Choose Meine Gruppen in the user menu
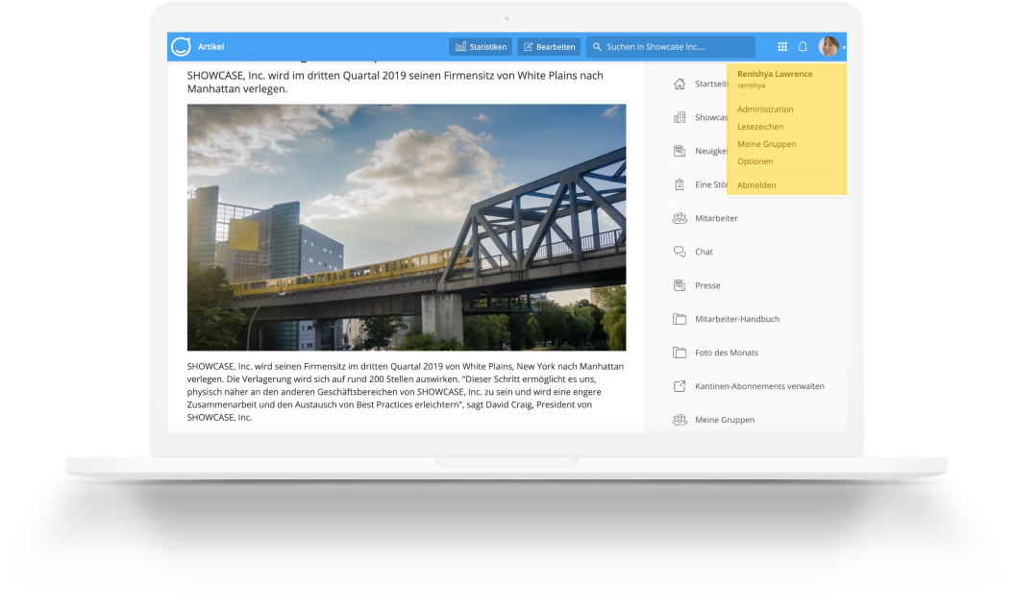The height and width of the screenshot is (609, 1014). coord(766,144)
